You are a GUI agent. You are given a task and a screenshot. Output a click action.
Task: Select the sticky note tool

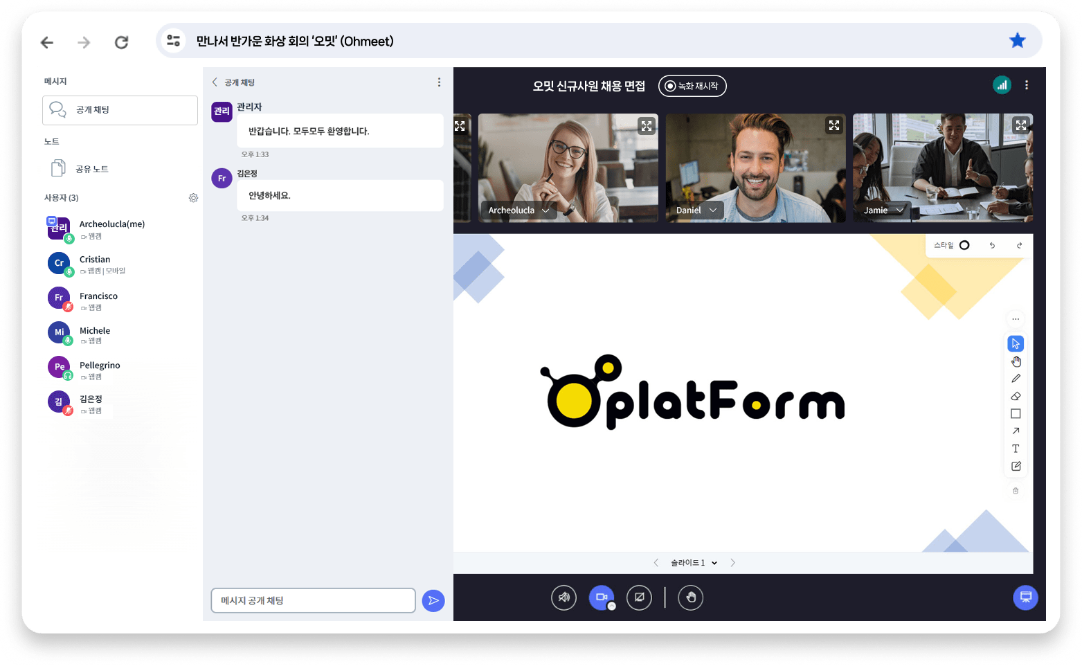(x=1016, y=466)
